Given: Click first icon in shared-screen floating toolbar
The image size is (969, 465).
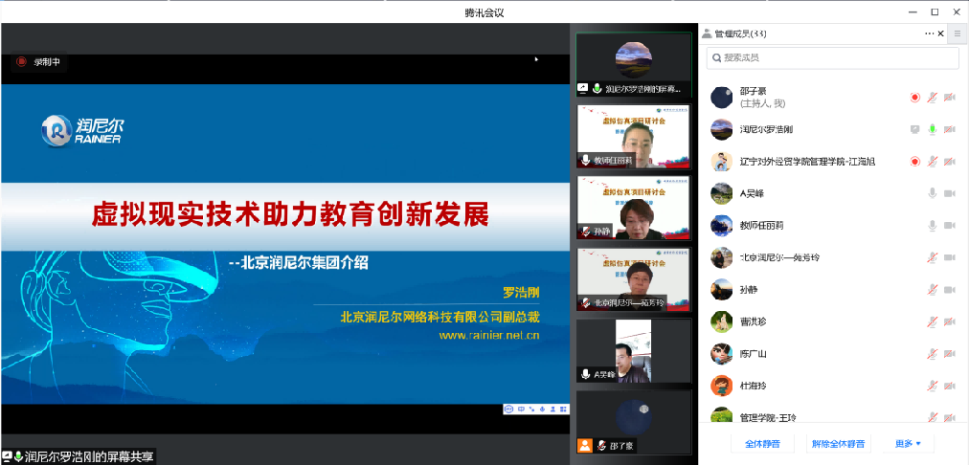Looking at the screenshot, I should (509, 409).
